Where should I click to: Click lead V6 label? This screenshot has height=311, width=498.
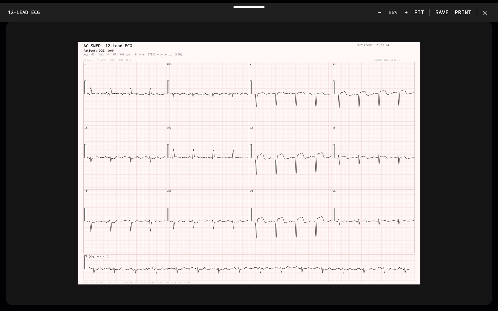tap(334, 191)
